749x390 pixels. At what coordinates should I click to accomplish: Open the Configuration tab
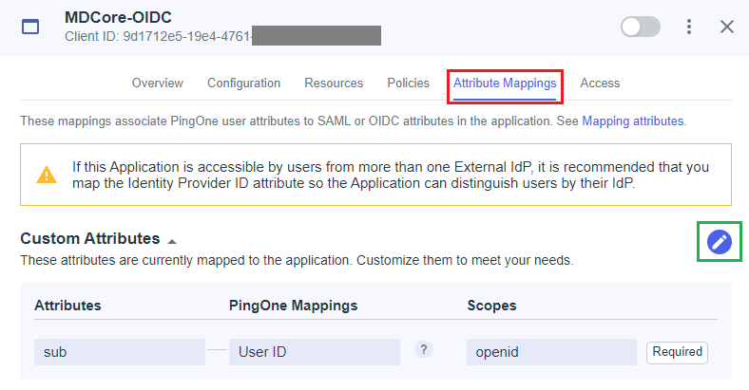coord(243,83)
